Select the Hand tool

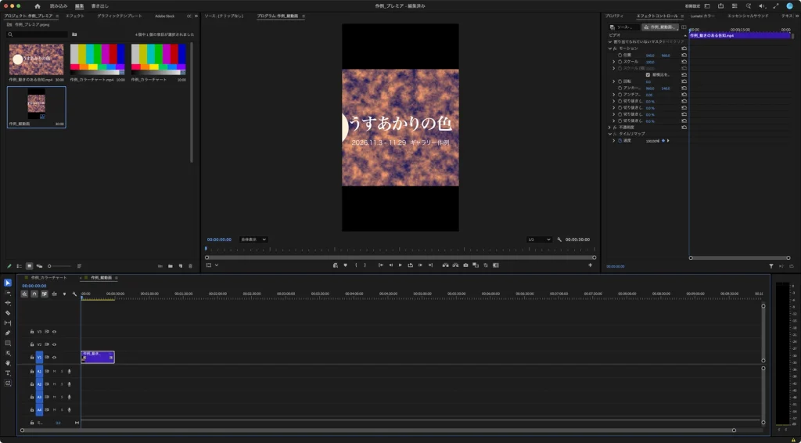tap(8, 363)
